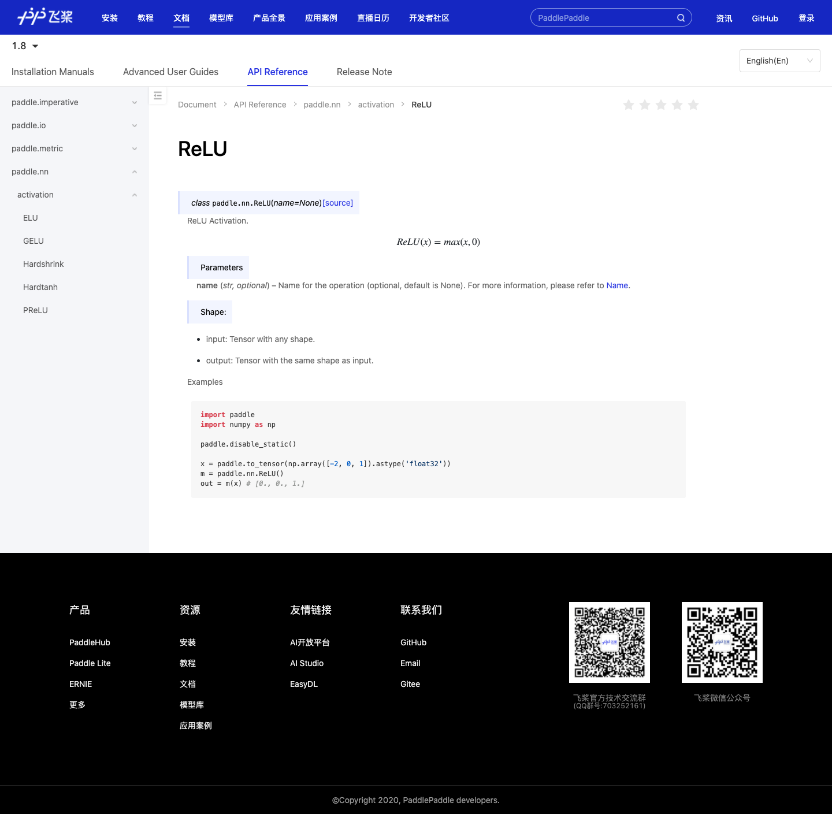
Task: Click footer 安装 resource link
Action: pyautogui.click(x=188, y=642)
